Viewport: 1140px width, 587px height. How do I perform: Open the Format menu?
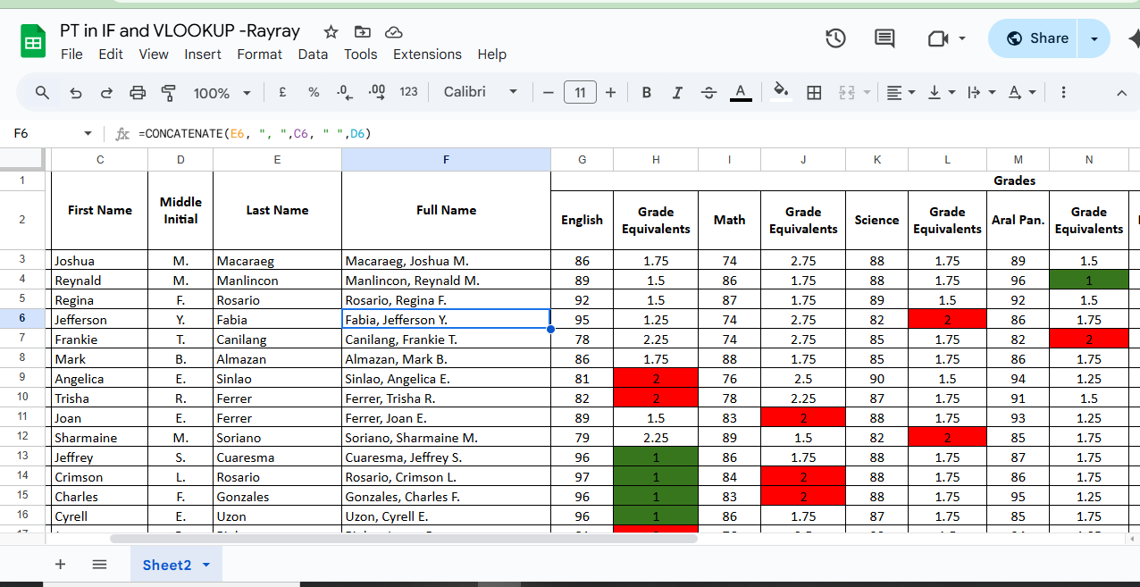(x=259, y=55)
